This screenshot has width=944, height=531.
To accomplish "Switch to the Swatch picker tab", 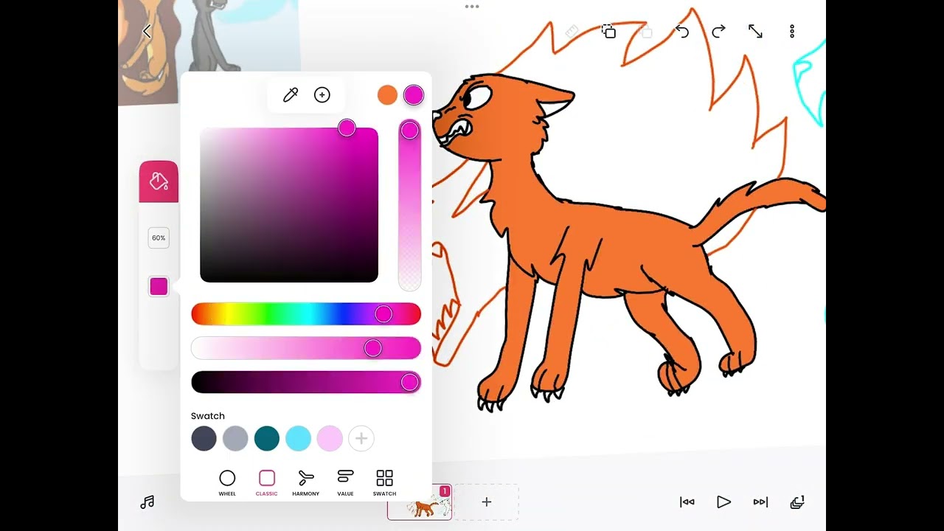I will 384,483.
